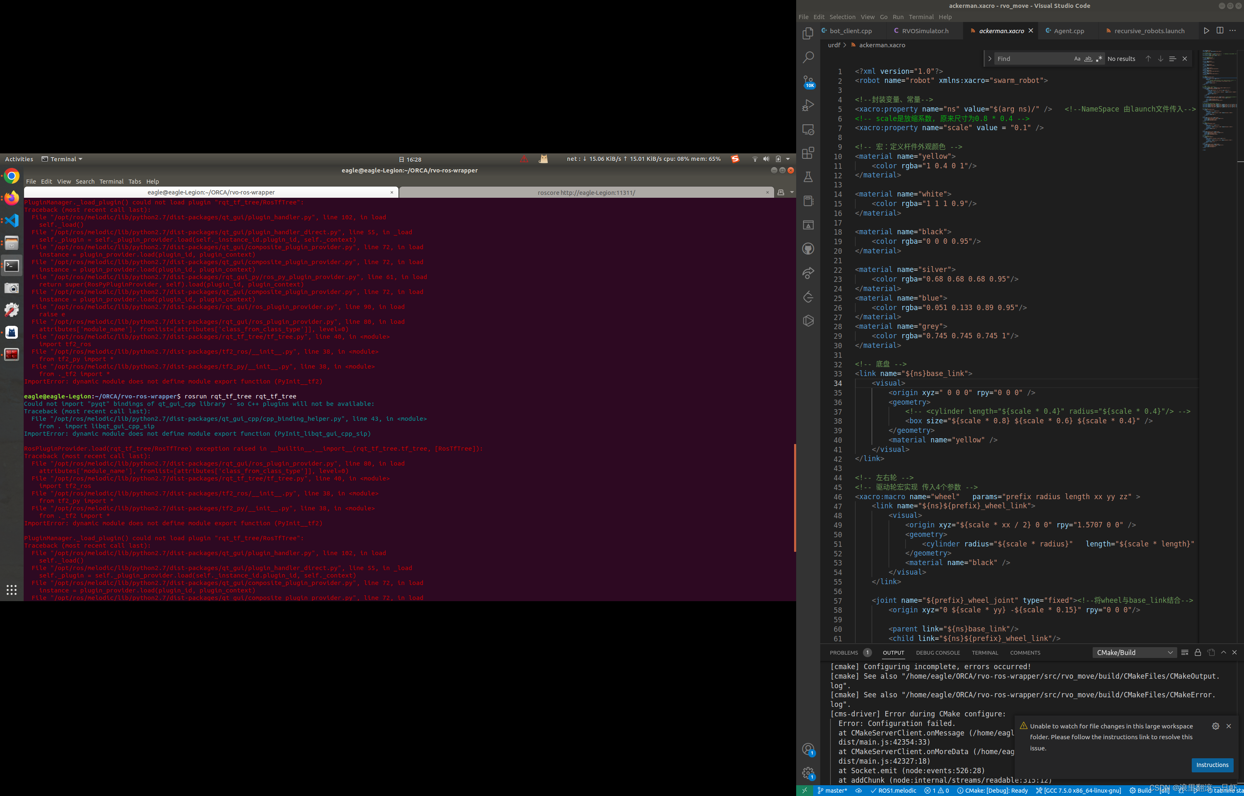Split the editor to the right

click(1220, 31)
